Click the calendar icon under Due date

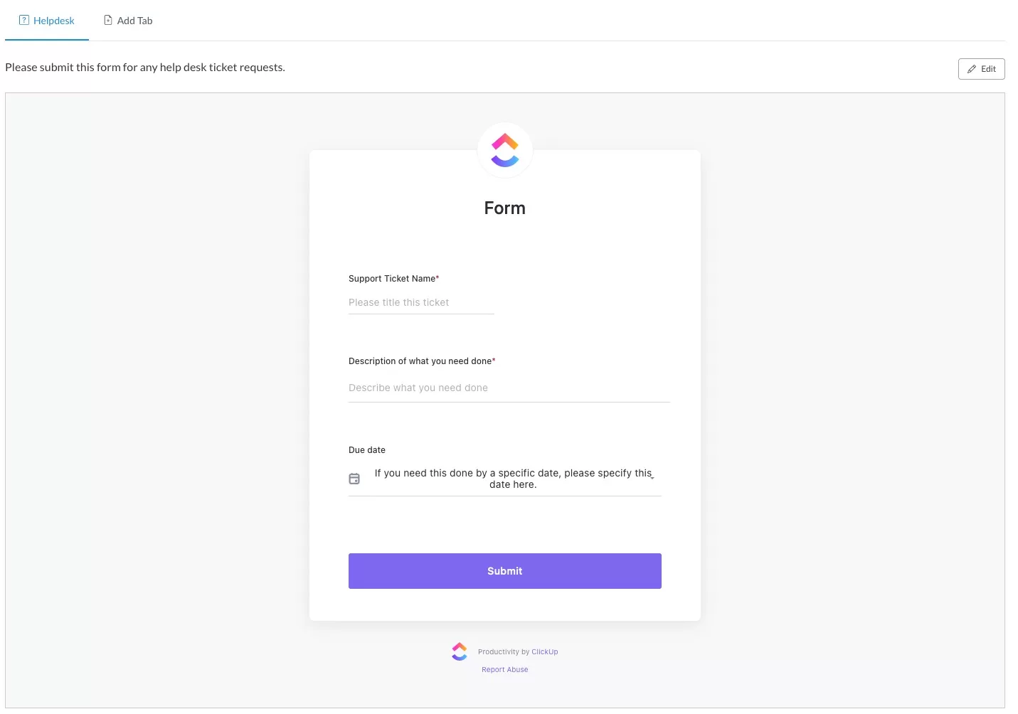[x=354, y=479]
